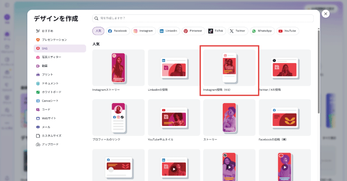
Task: Select カスタムサイズ option
Action: click(60, 136)
